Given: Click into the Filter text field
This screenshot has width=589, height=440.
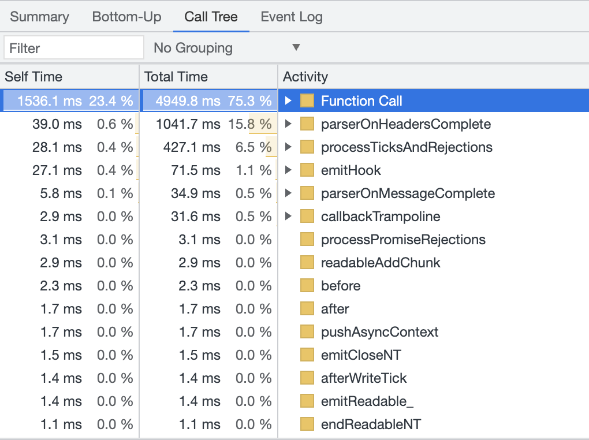Looking at the screenshot, I should point(73,48).
